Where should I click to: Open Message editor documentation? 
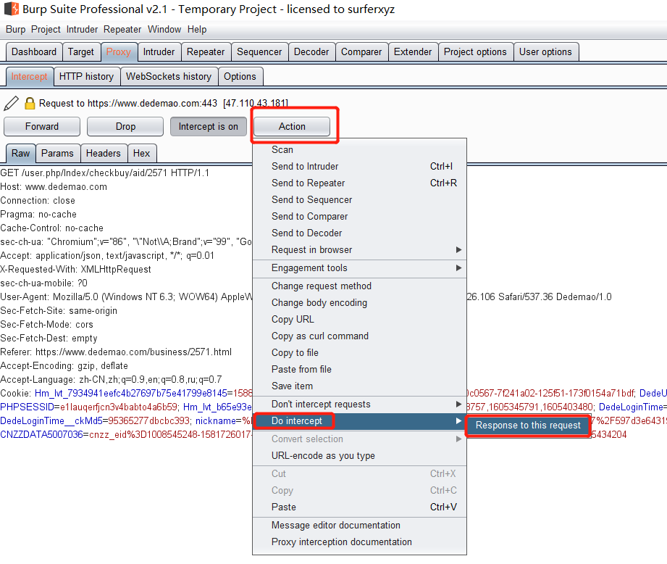359,526
